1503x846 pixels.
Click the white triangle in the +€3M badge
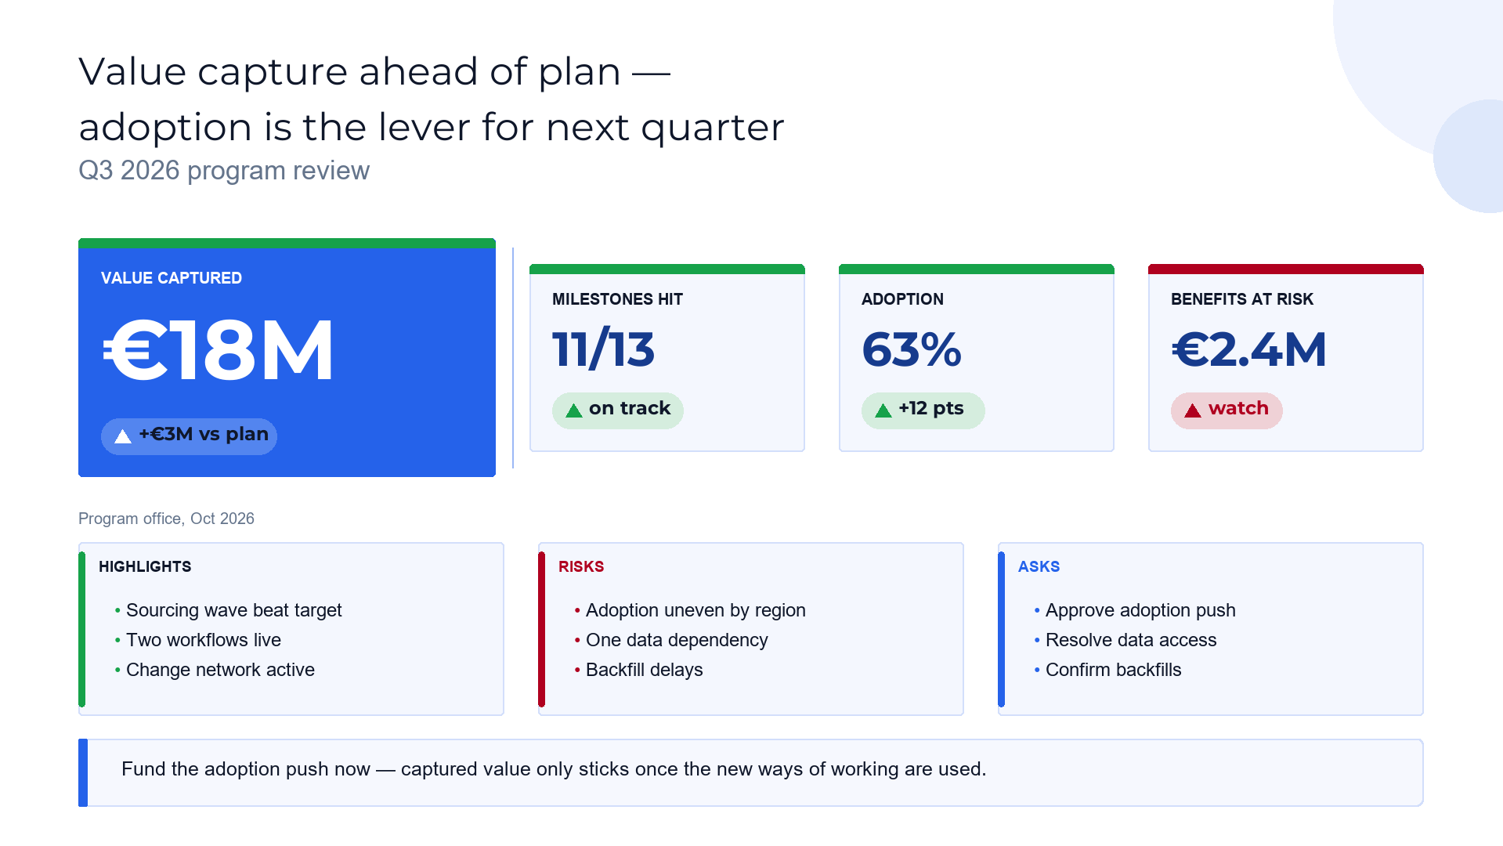point(123,436)
